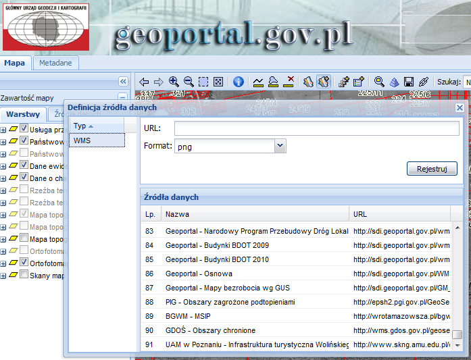Go to previous map extent arrow
The height and width of the screenshot is (360, 471).
pos(144,82)
